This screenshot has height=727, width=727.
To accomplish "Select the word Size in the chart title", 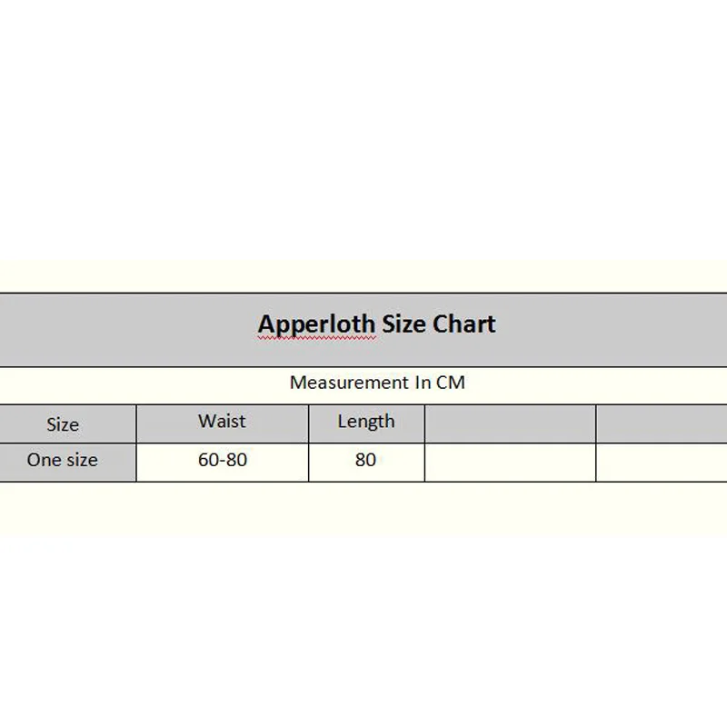I will tap(403, 324).
